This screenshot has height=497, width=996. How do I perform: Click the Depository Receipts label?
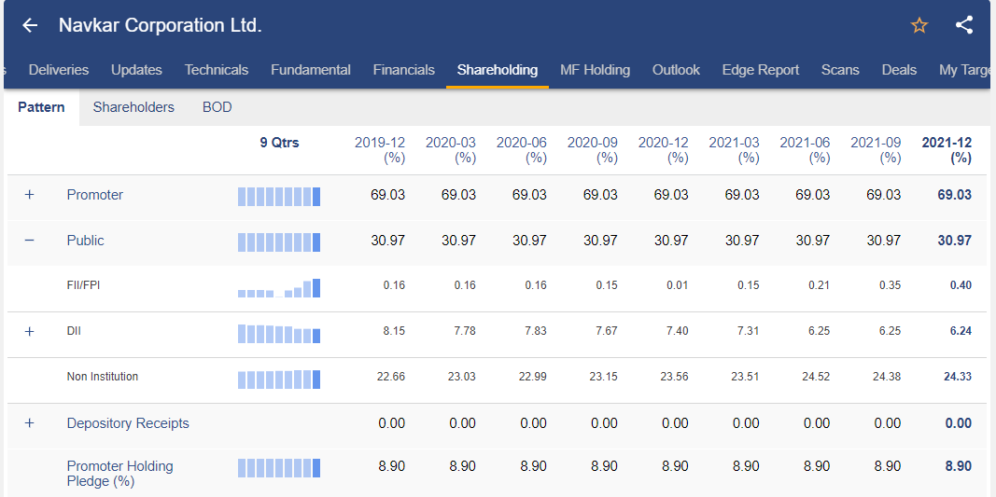coord(128,423)
